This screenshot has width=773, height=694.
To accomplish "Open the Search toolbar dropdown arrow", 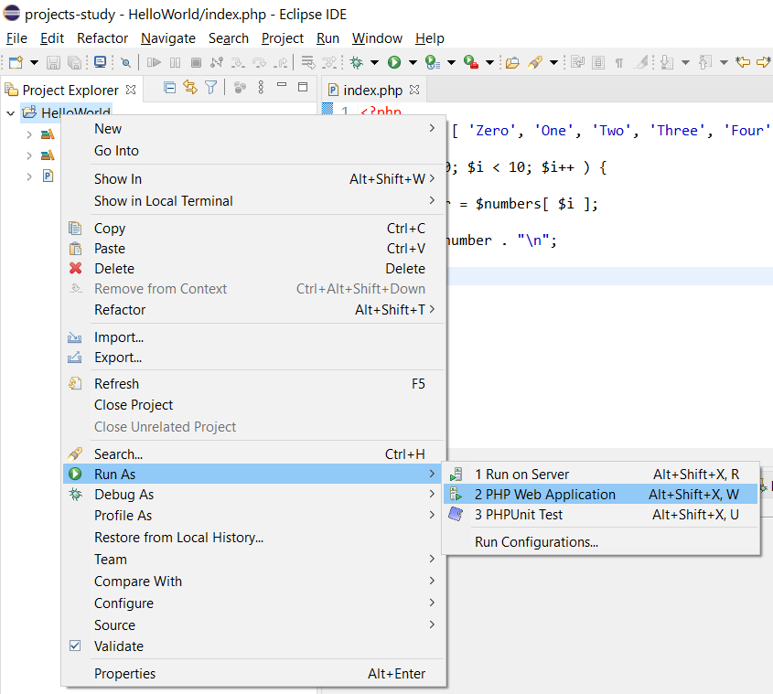I will pyautogui.click(x=553, y=62).
